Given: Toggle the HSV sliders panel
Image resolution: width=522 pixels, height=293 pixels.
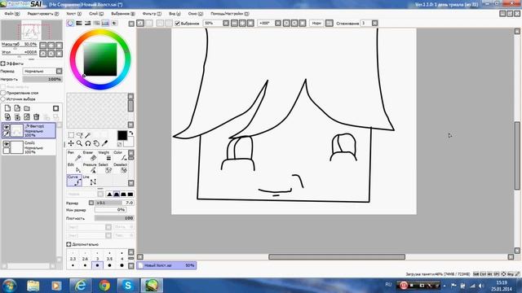Looking at the screenshot, I should point(87,23).
